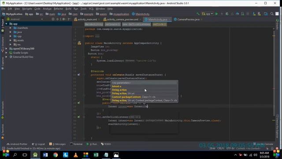
Task: Open the Logcat tool window button
Action: (x=38, y=144)
